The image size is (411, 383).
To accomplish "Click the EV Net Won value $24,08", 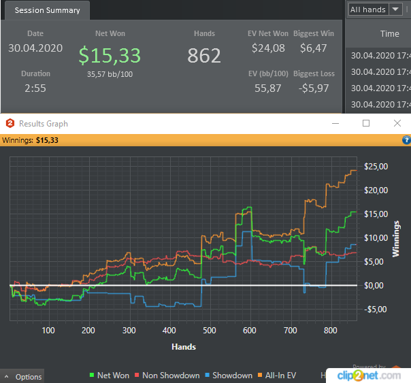I will (x=268, y=48).
